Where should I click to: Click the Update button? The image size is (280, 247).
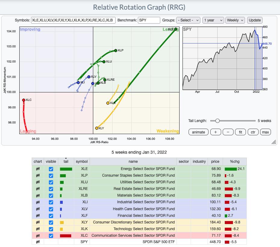pos(255,20)
